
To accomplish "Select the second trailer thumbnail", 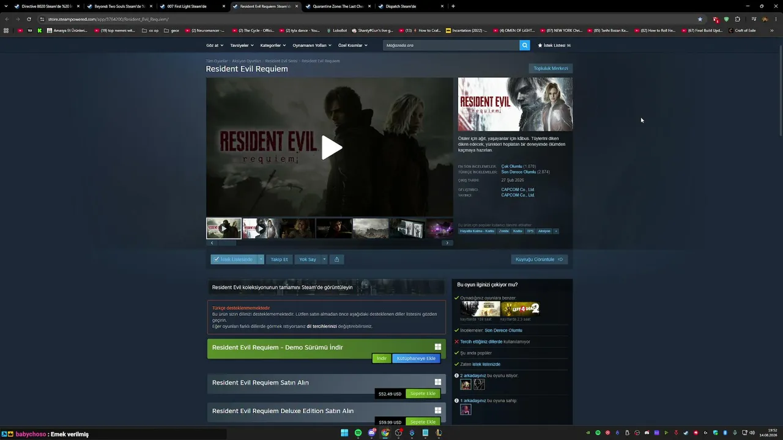I will (x=260, y=229).
